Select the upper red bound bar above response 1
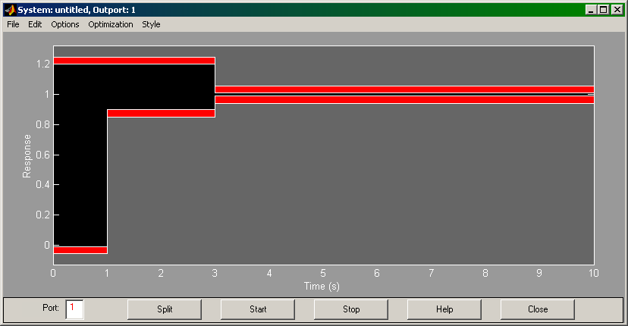 click(x=404, y=89)
